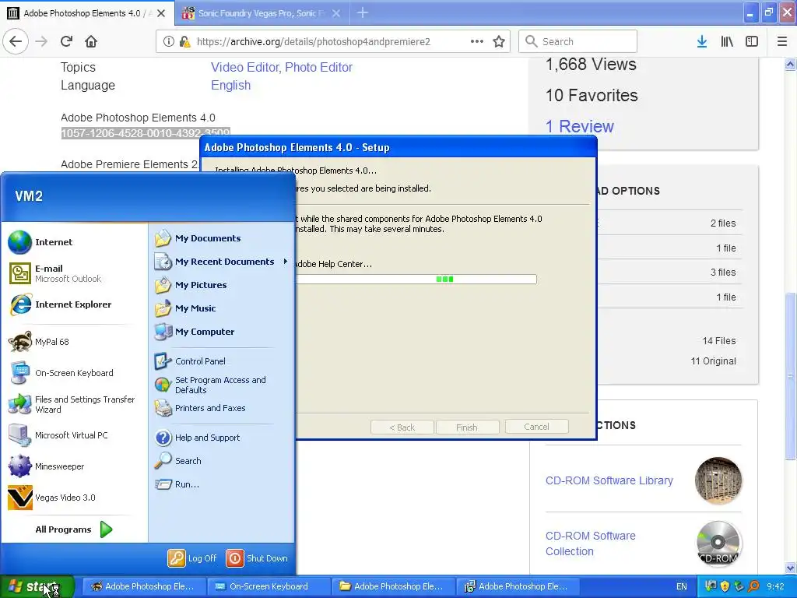Reload the archive.org page
797x598 pixels.
pos(66,41)
